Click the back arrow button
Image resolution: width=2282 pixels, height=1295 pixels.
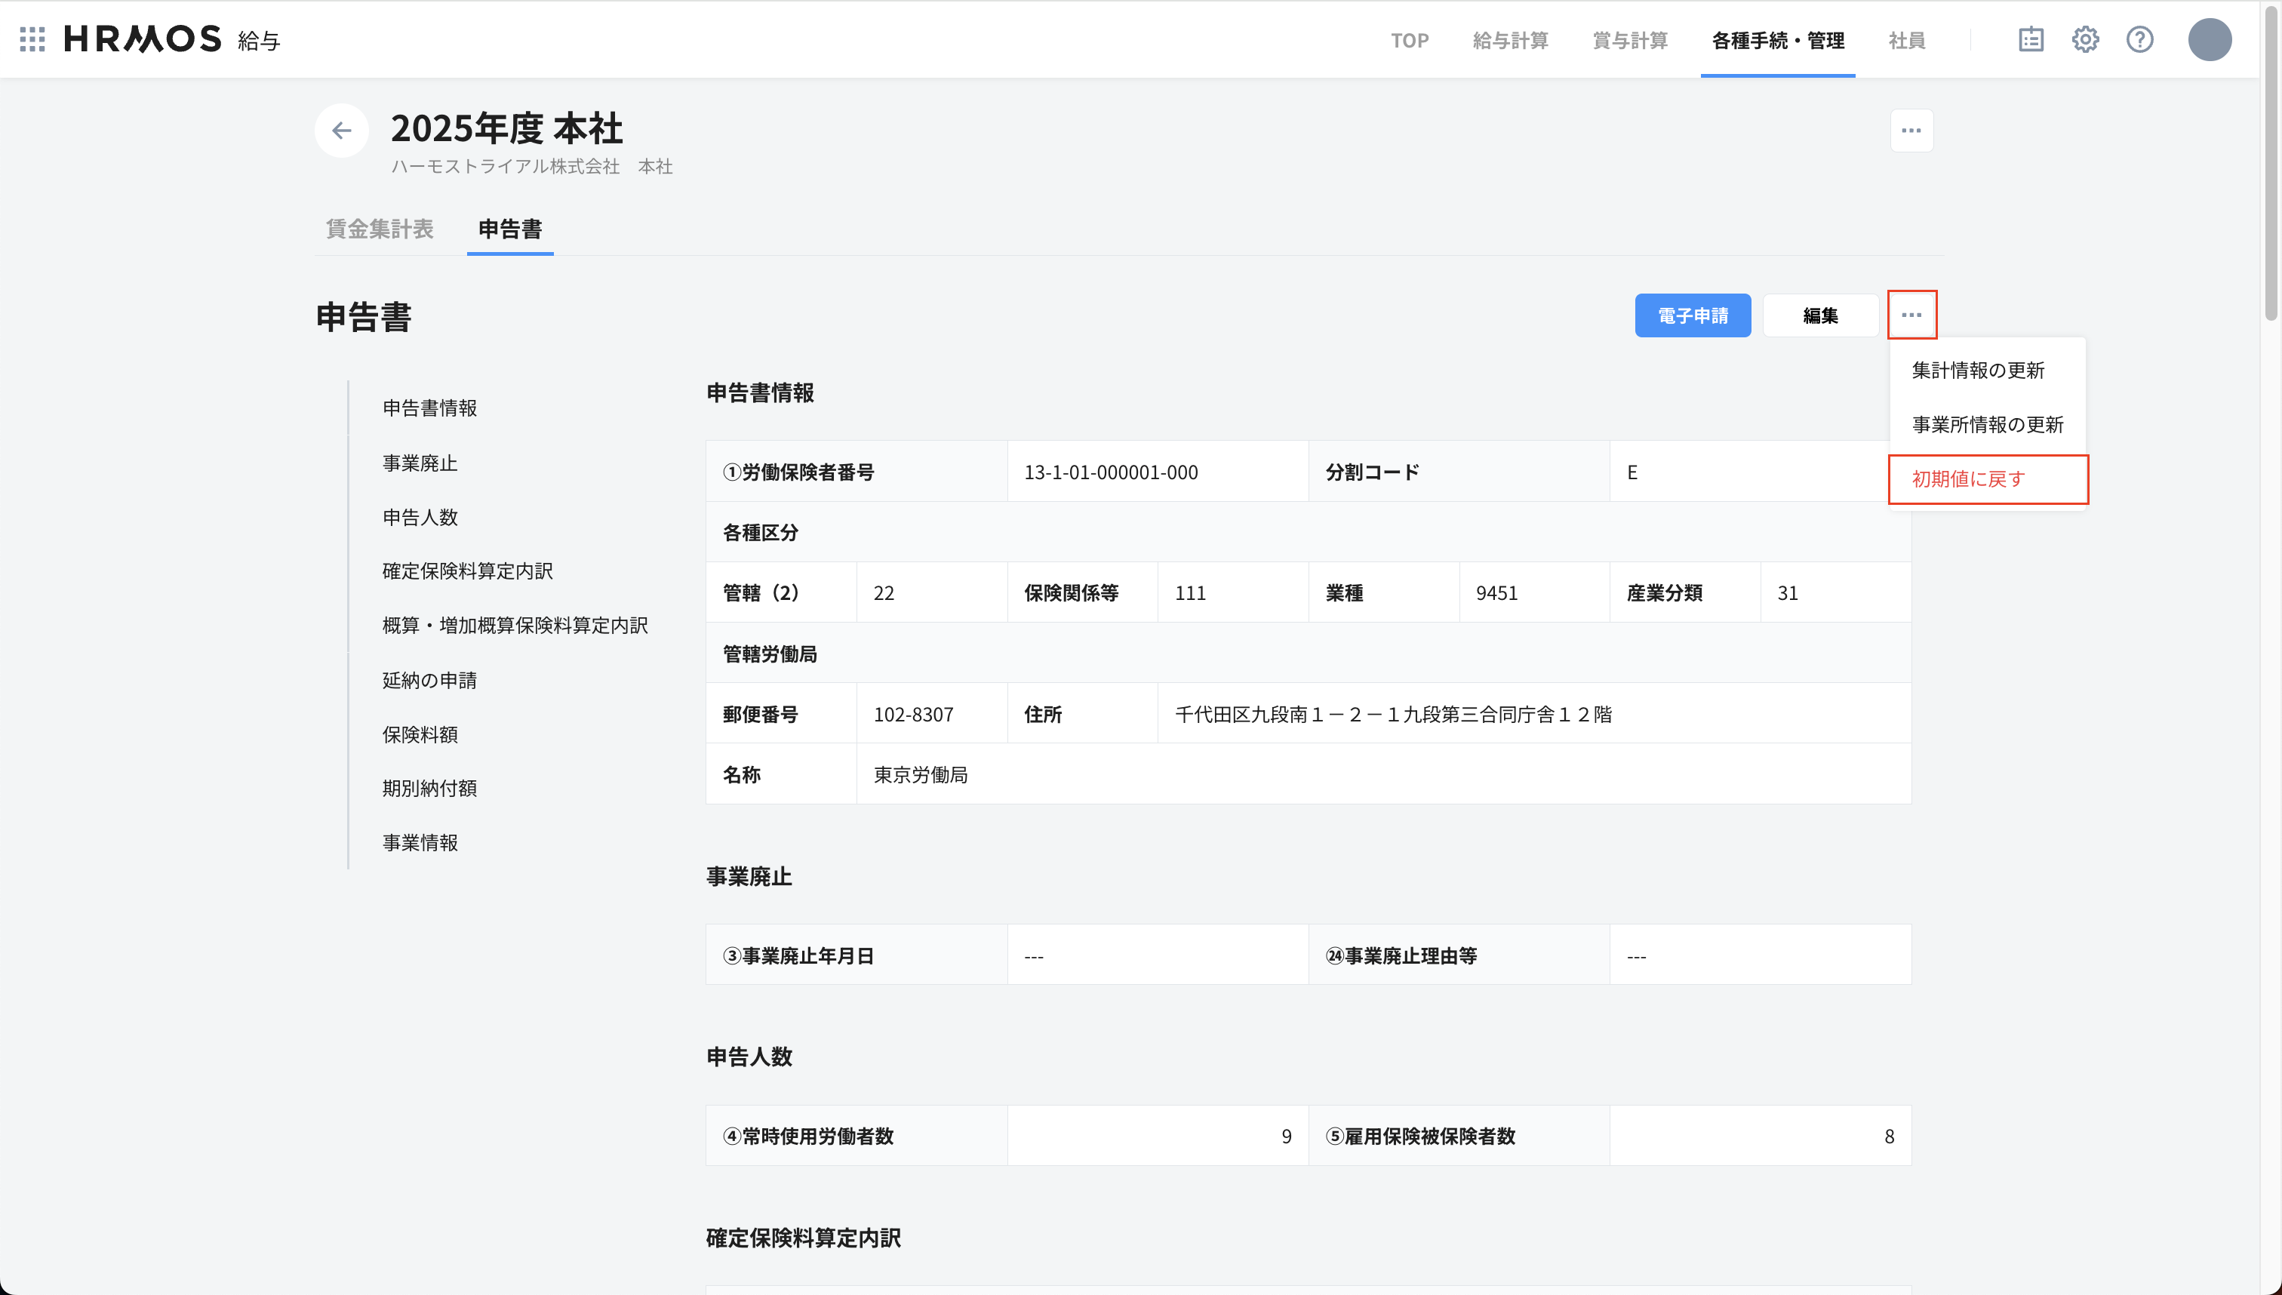(342, 131)
